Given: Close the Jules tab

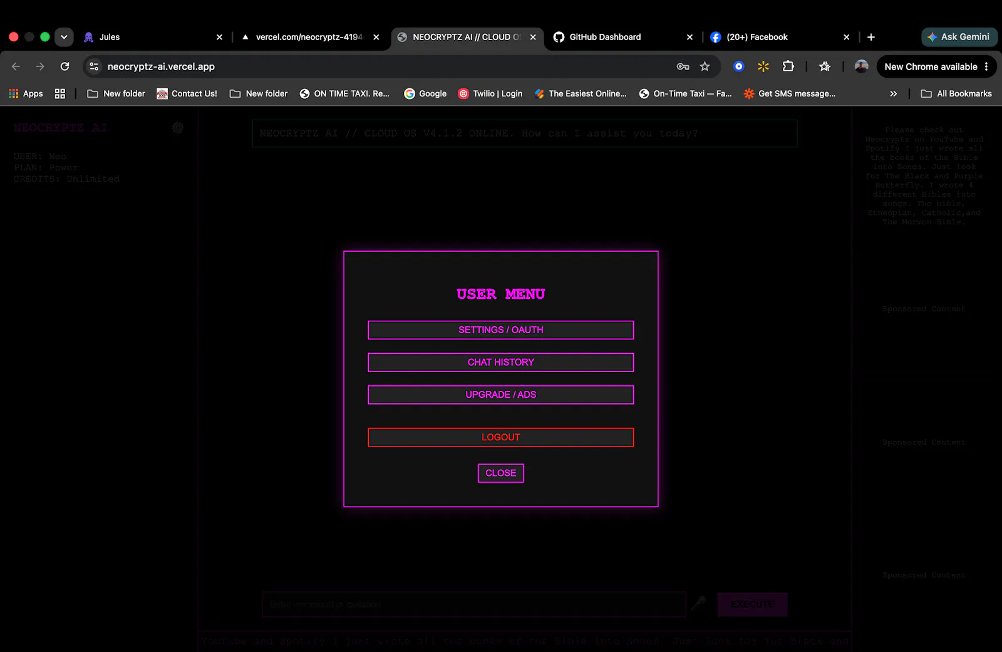Looking at the screenshot, I should pyautogui.click(x=219, y=37).
